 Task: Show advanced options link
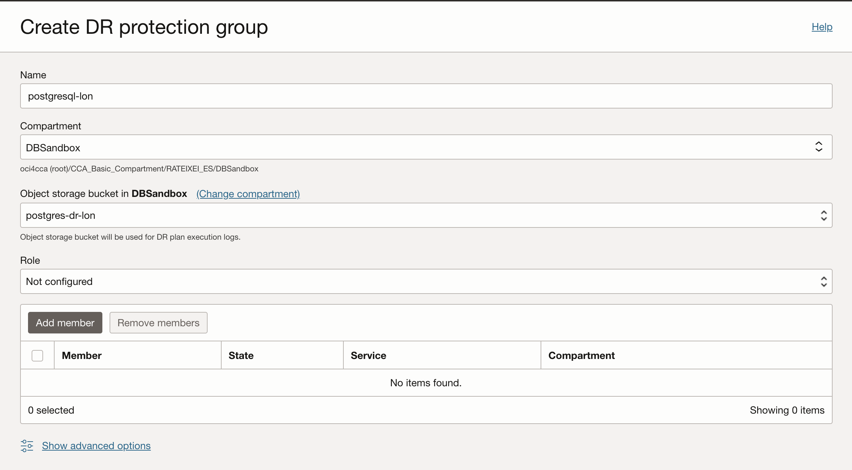click(x=96, y=446)
